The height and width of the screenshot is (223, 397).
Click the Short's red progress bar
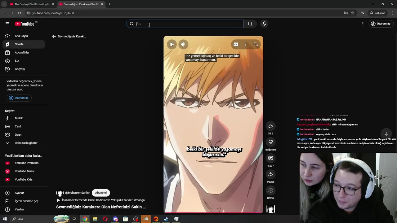[x=213, y=212]
